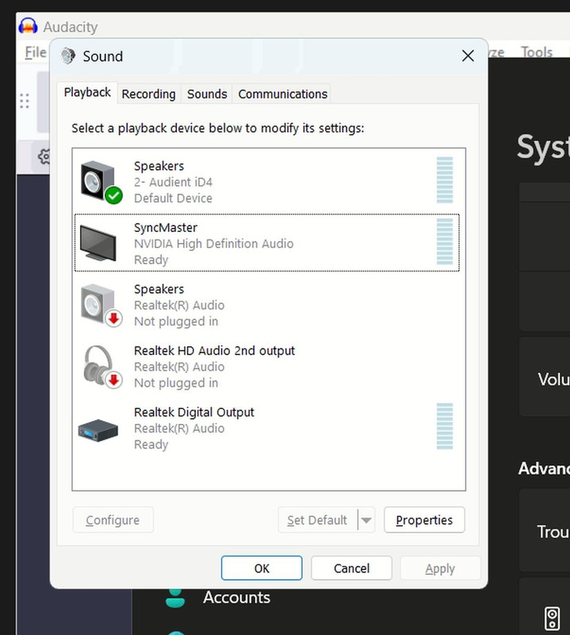Select the Realtek HD Audio 2nd output headphones icon
Image resolution: width=570 pixels, height=635 pixels.
pyautogui.click(x=103, y=367)
